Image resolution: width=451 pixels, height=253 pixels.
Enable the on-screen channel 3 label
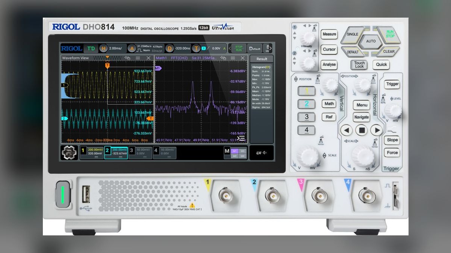point(140,153)
